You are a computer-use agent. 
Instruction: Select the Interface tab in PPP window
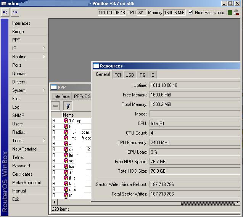click(61, 96)
